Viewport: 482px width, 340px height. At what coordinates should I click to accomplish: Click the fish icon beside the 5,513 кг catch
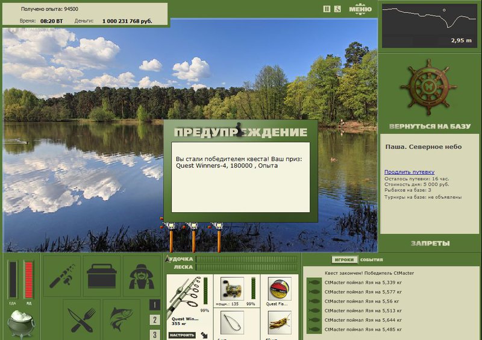[x=314, y=310]
